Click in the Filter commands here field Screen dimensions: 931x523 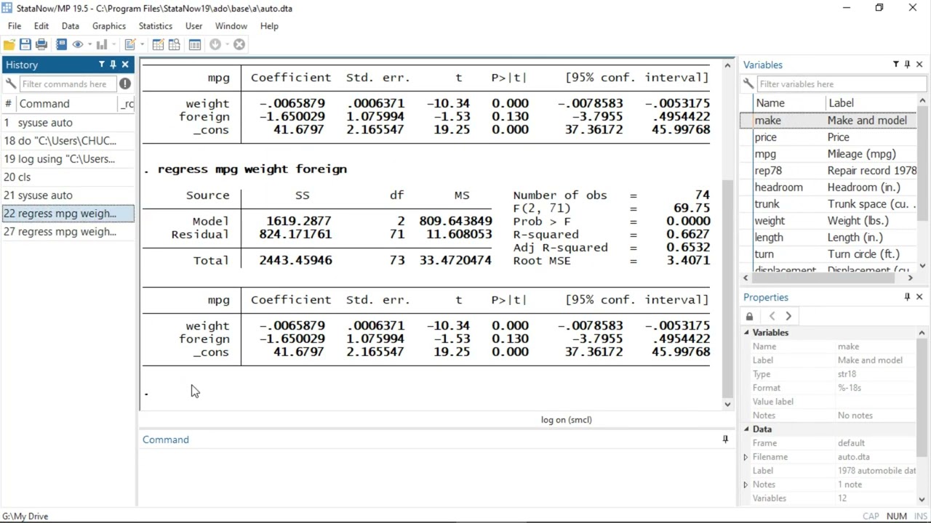68,84
